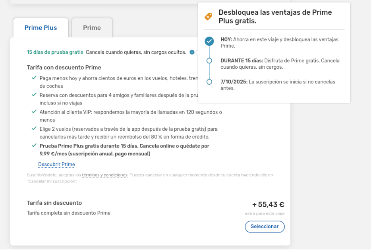Select the timeline circle beside 7/10/2025
This screenshot has height=250, width=371.
tap(209, 82)
